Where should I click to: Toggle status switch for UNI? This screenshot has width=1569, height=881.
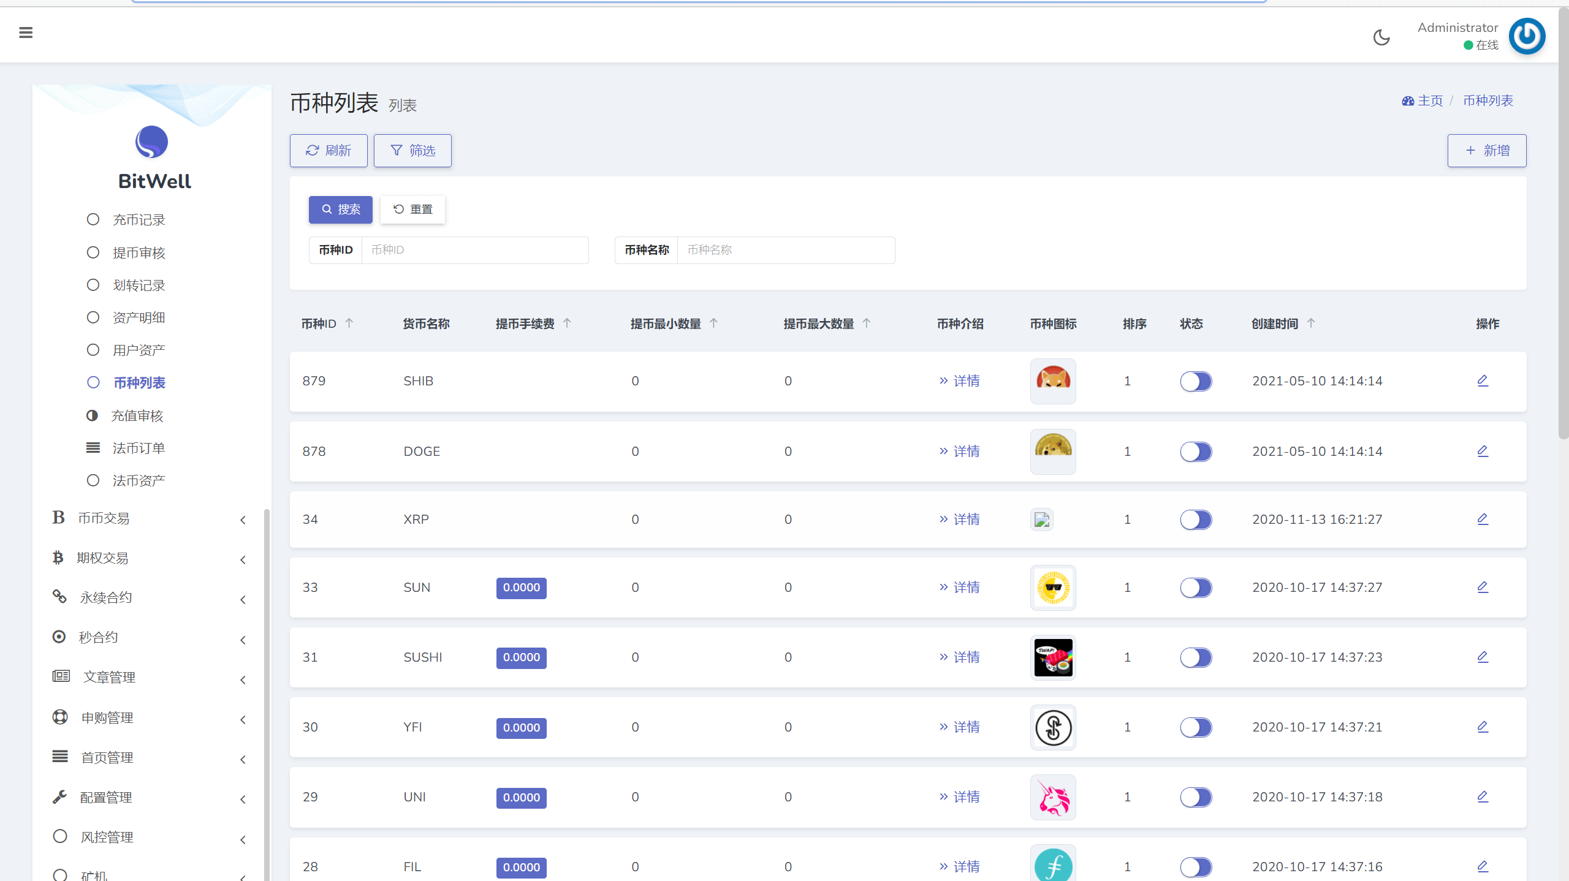click(1196, 797)
